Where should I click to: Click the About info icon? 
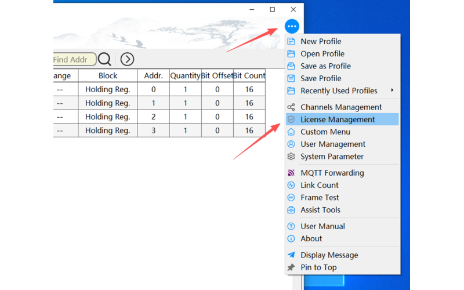[291, 239]
